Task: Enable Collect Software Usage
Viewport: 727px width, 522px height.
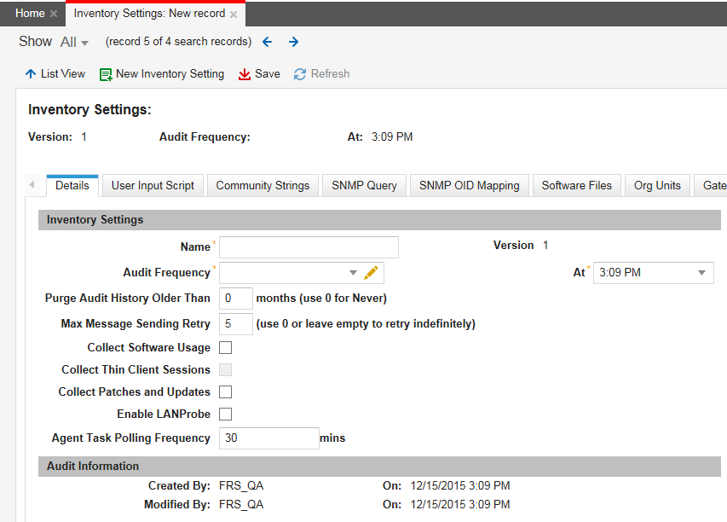Action: point(226,347)
